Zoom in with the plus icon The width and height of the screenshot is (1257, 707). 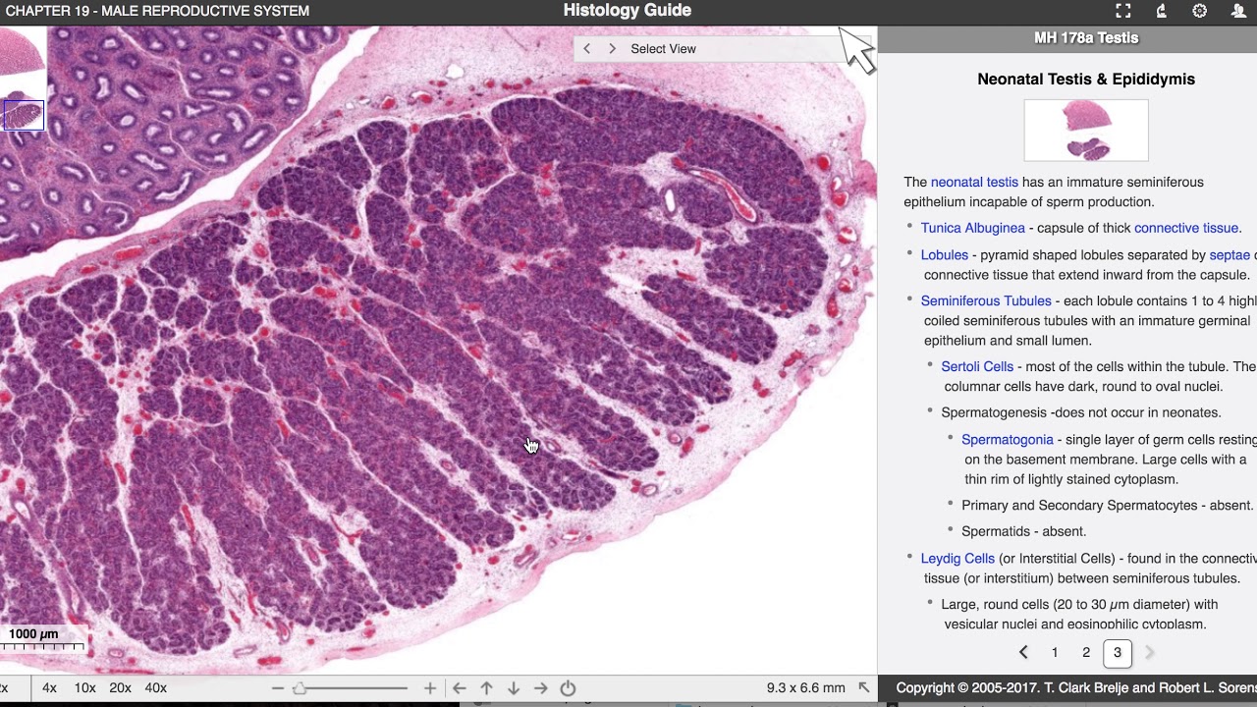pyautogui.click(x=429, y=688)
